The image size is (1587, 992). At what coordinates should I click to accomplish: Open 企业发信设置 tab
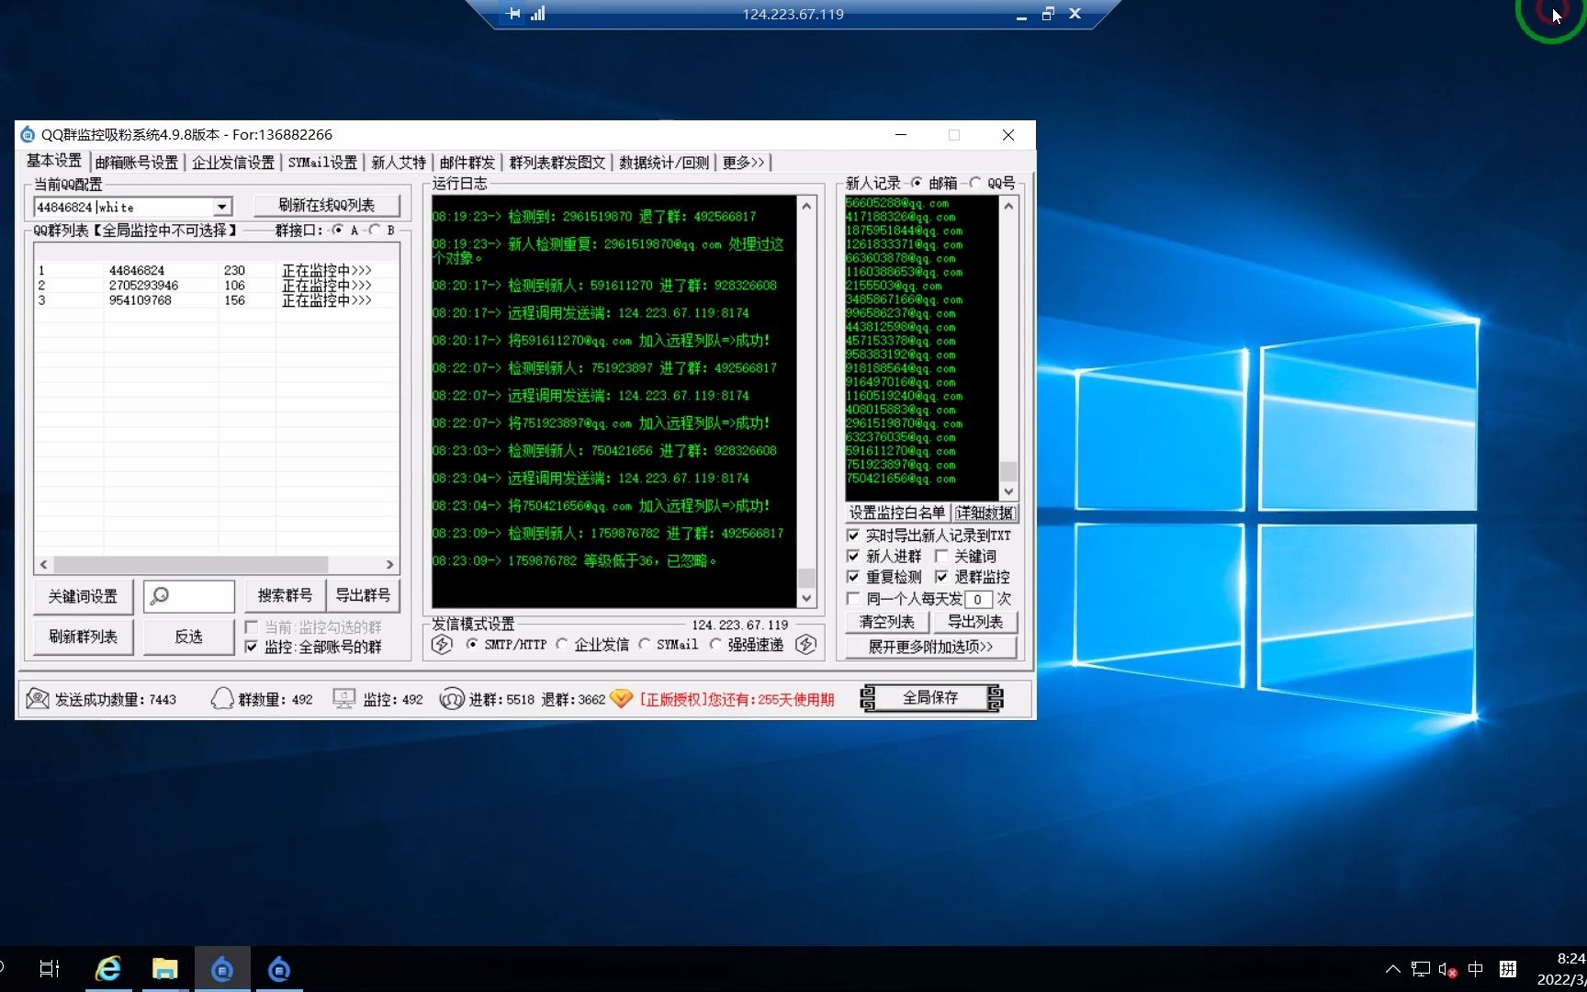(233, 163)
